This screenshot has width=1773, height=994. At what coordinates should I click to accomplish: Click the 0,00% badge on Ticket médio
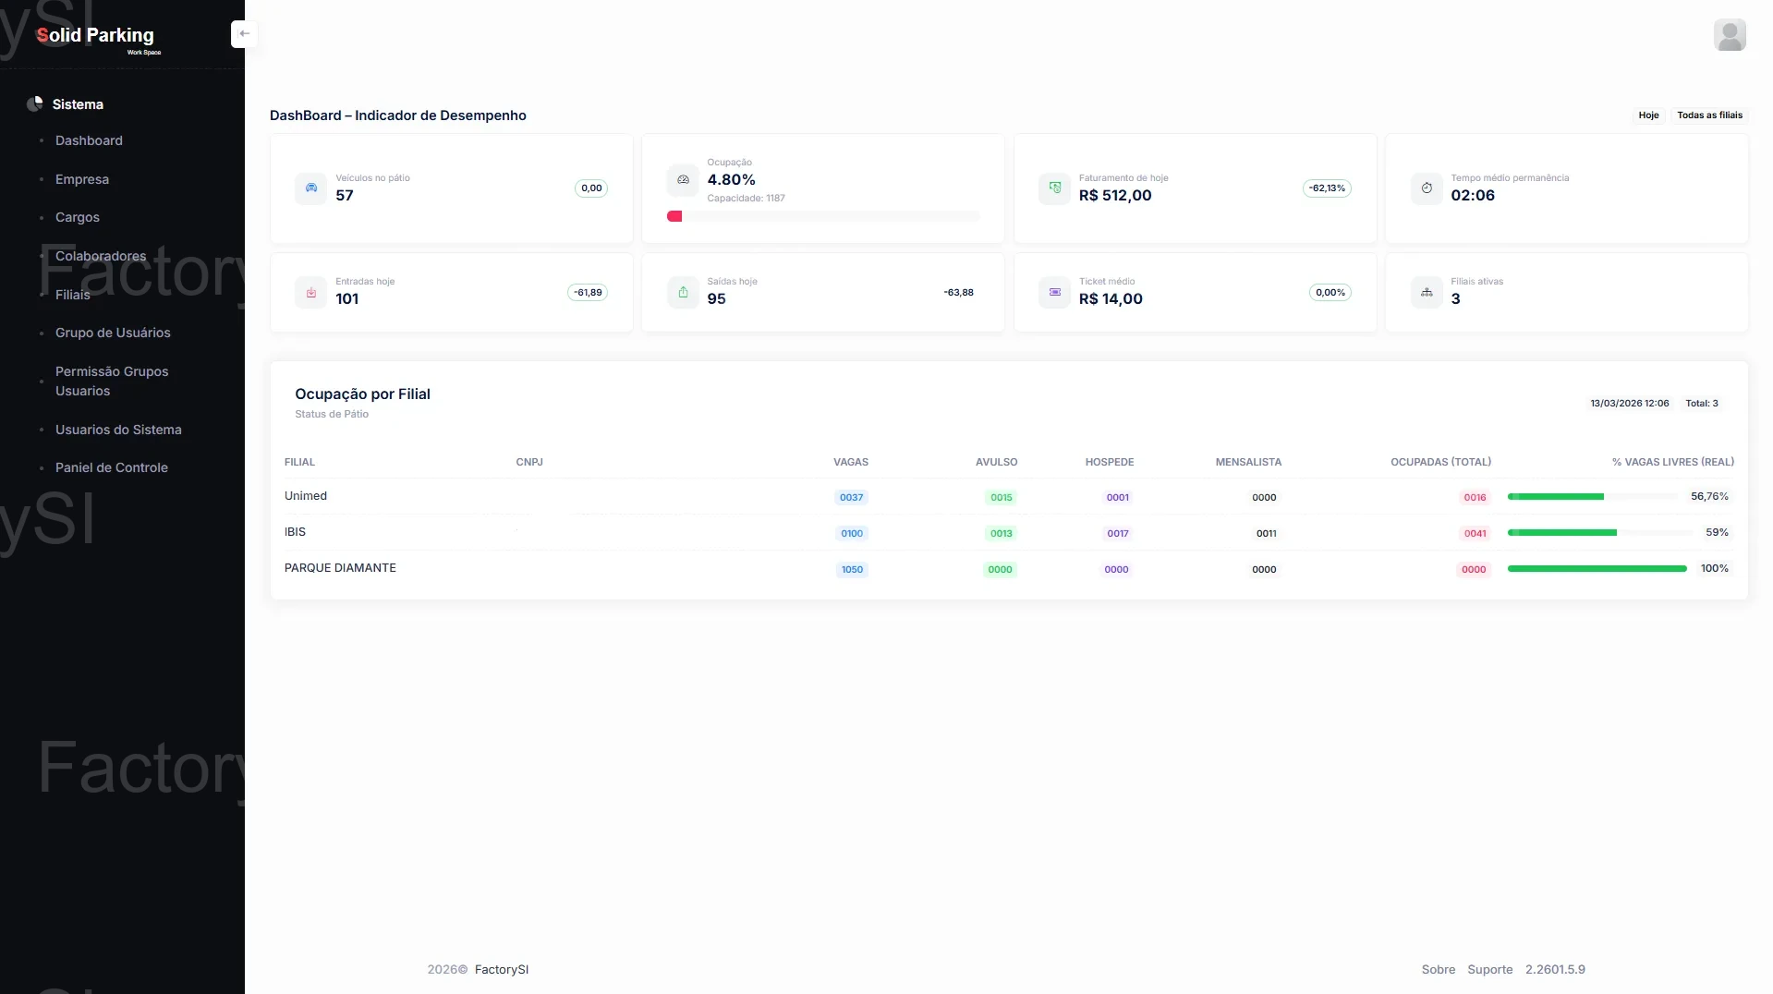(1330, 293)
